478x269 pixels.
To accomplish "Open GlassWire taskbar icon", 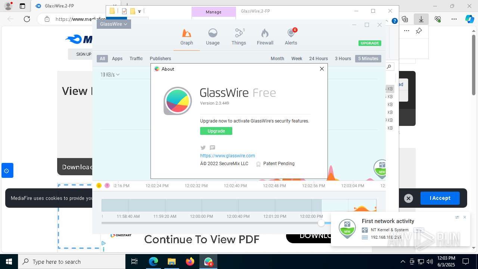I will [208, 262].
